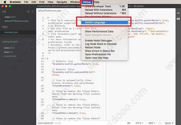Click the Live Preview lightning icon
This screenshot has width=181, height=125.
178,13
